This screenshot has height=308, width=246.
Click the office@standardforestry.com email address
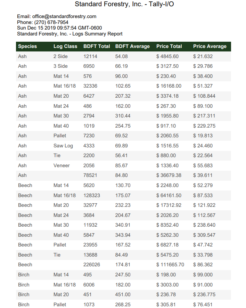[x=64, y=16]
